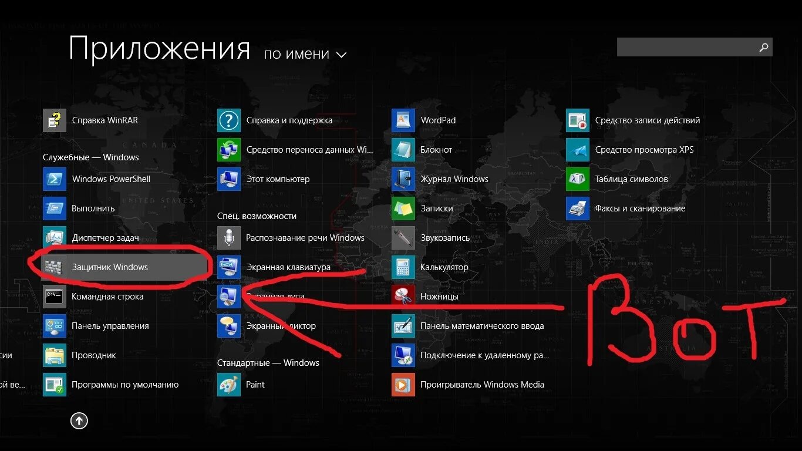Launch Windows PowerShell
Image resolution: width=802 pixels, height=451 pixels.
pyautogui.click(x=96, y=179)
